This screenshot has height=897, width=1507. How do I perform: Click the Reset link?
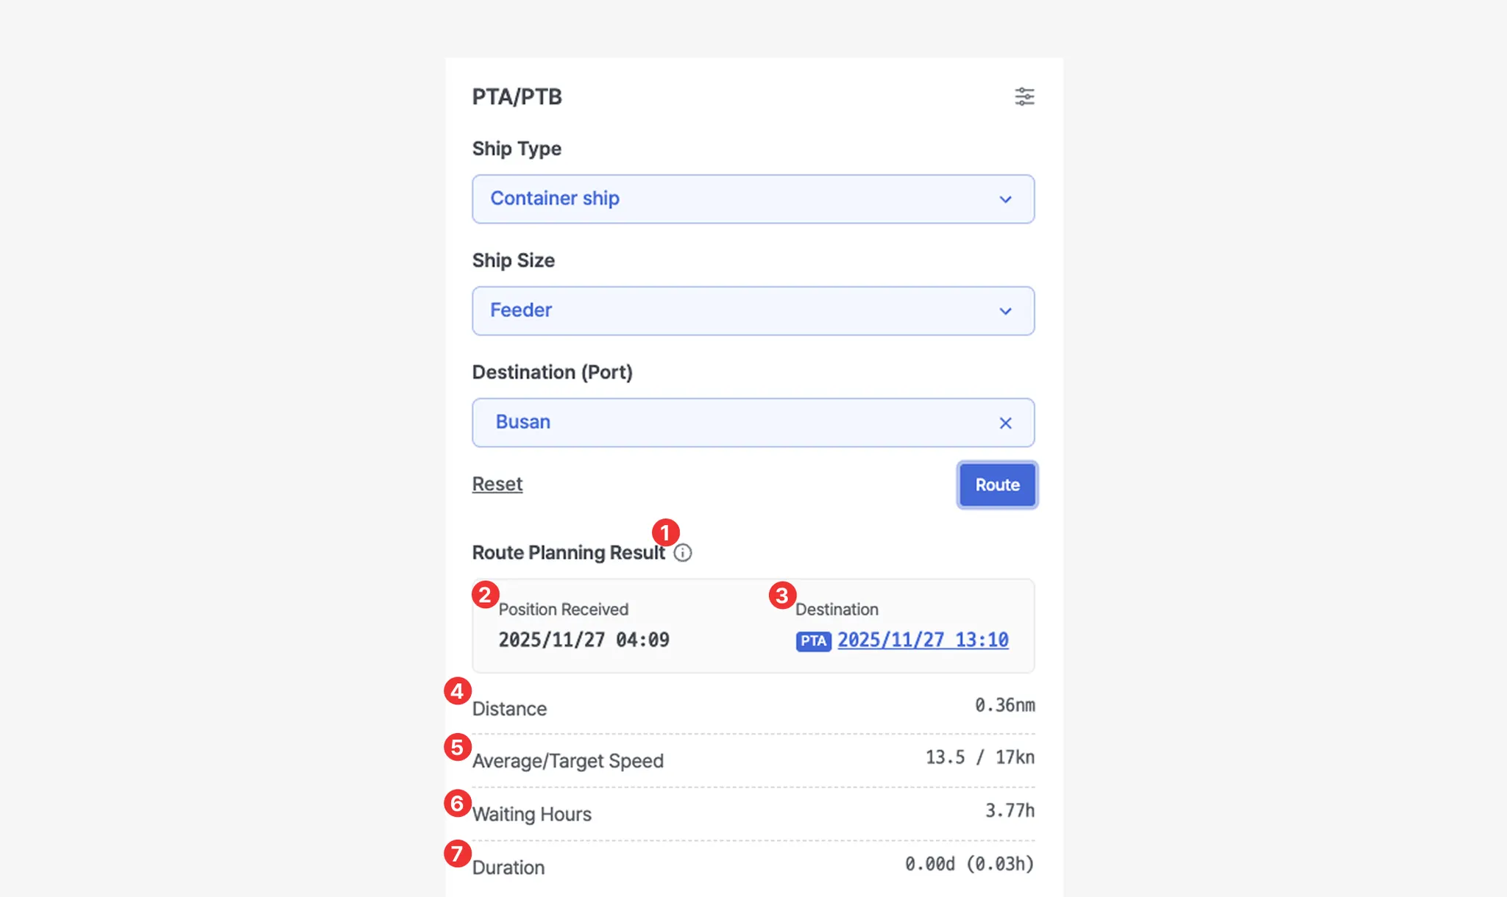tap(497, 484)
